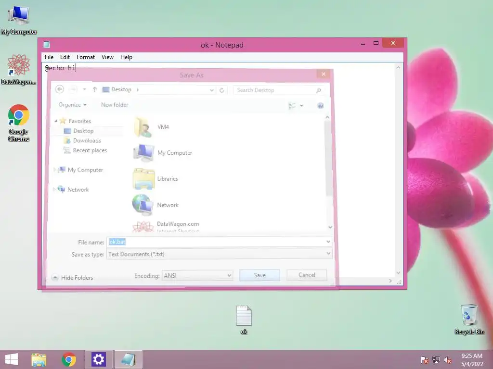Image resolution: width=493 pixels, height=369 pixels.
Task: Select Downloads under Favorites
Action: [87, 141]
